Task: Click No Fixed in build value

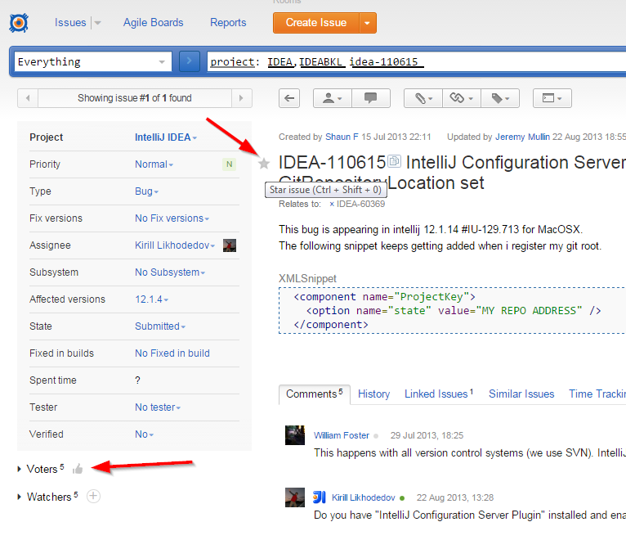Action: tap(172, 353)
